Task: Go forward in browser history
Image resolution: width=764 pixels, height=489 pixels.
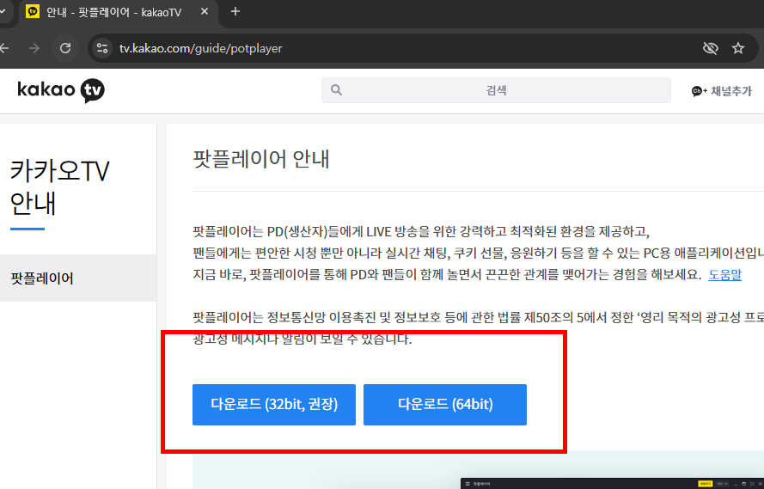Action: click(34, 48)
